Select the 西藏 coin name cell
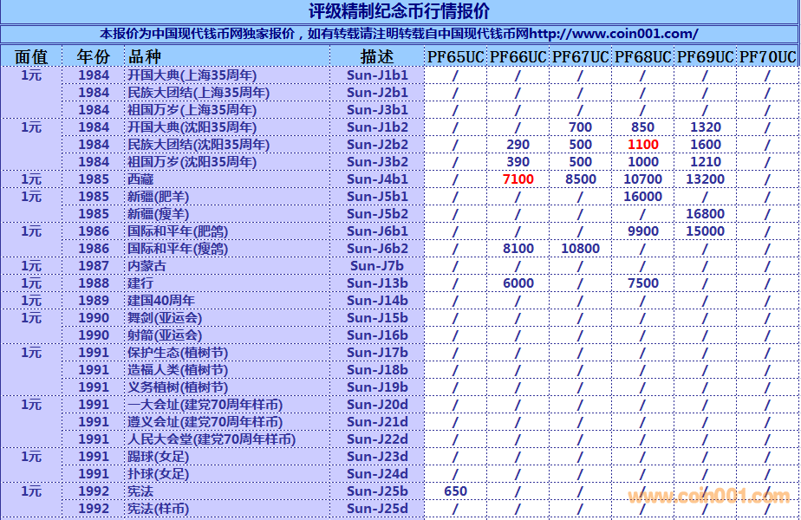This screenshot has height=520, width=801. coord(140,179)
